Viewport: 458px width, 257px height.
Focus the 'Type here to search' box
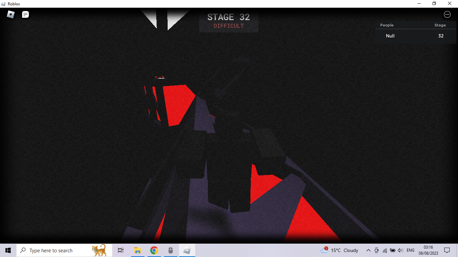pyautogui.click(x=64, y=250)
